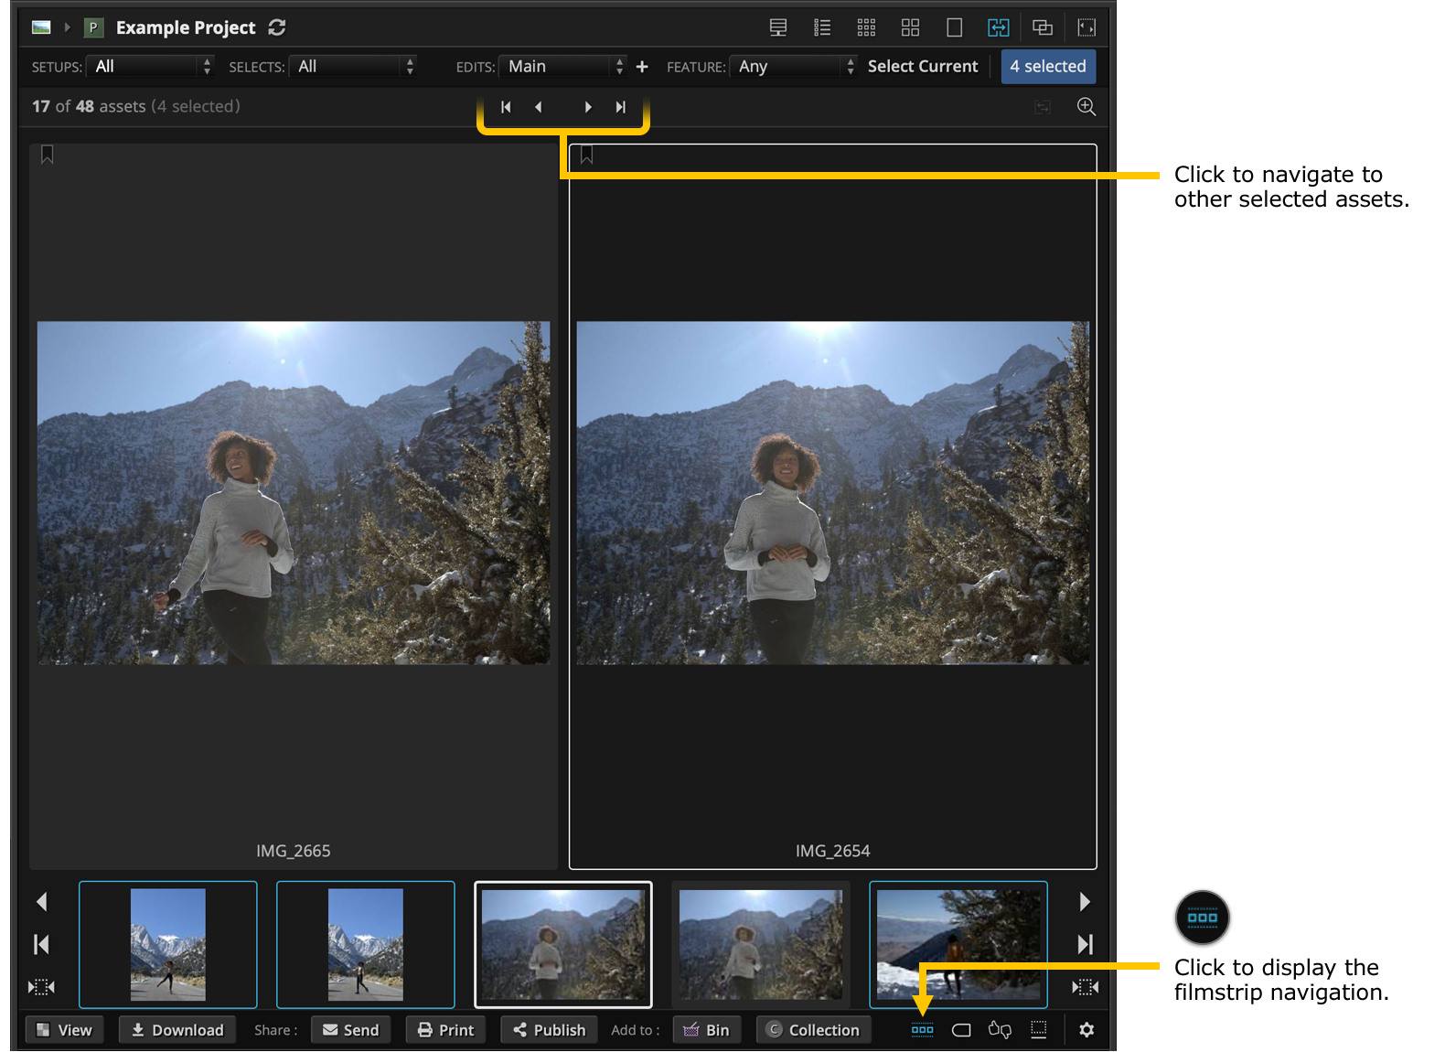Open the View menu button
This screenshot has height=1052, width=1445.
64,1030
